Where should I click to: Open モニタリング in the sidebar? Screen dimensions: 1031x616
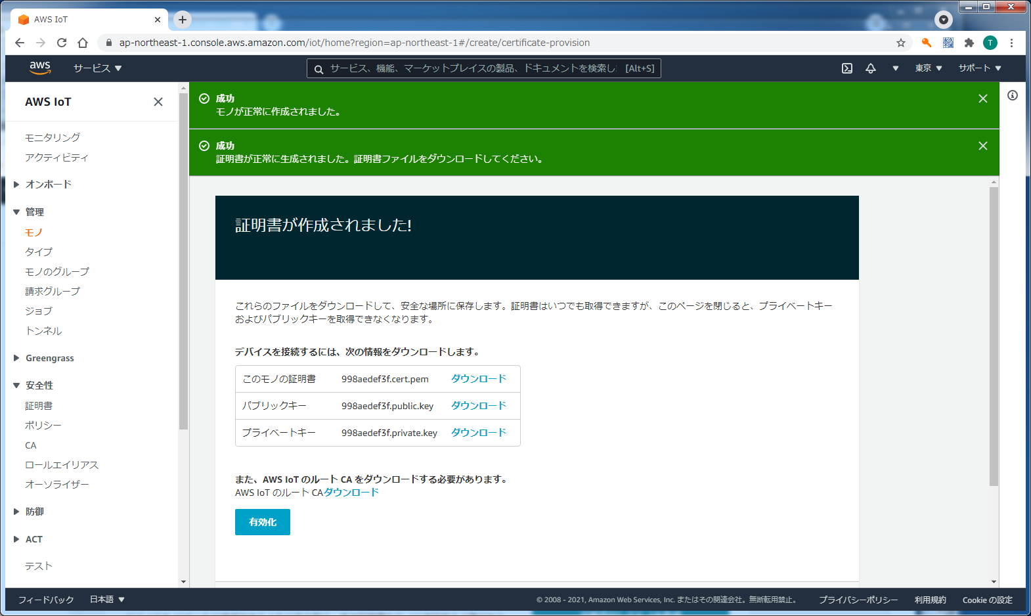[53, 137]
